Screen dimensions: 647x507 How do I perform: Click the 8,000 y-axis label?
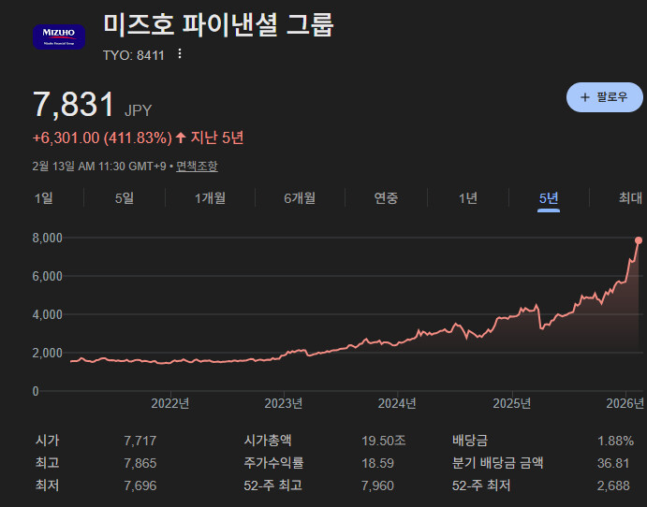pos(48,238)
